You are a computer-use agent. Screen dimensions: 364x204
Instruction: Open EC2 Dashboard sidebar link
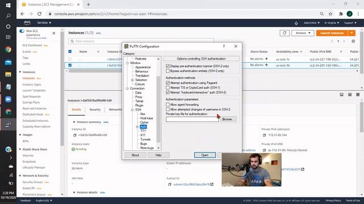[x=32, y=45]
